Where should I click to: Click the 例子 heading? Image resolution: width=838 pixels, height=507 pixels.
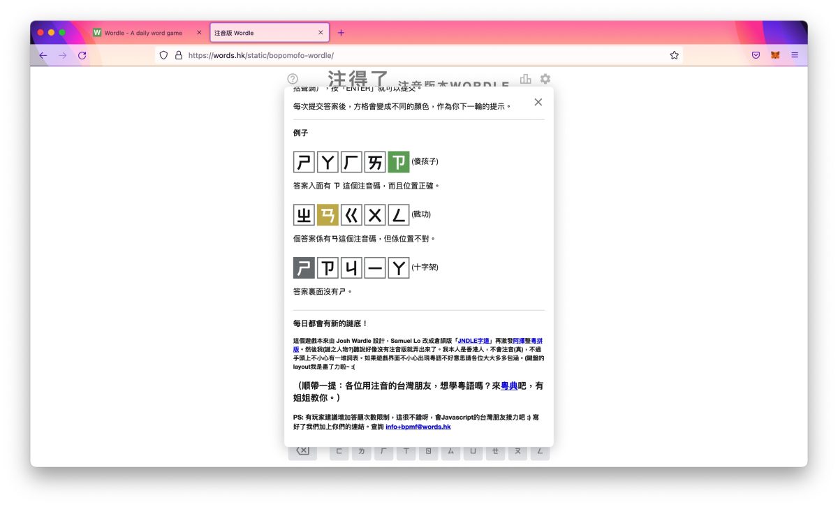(x=301, y=133)
